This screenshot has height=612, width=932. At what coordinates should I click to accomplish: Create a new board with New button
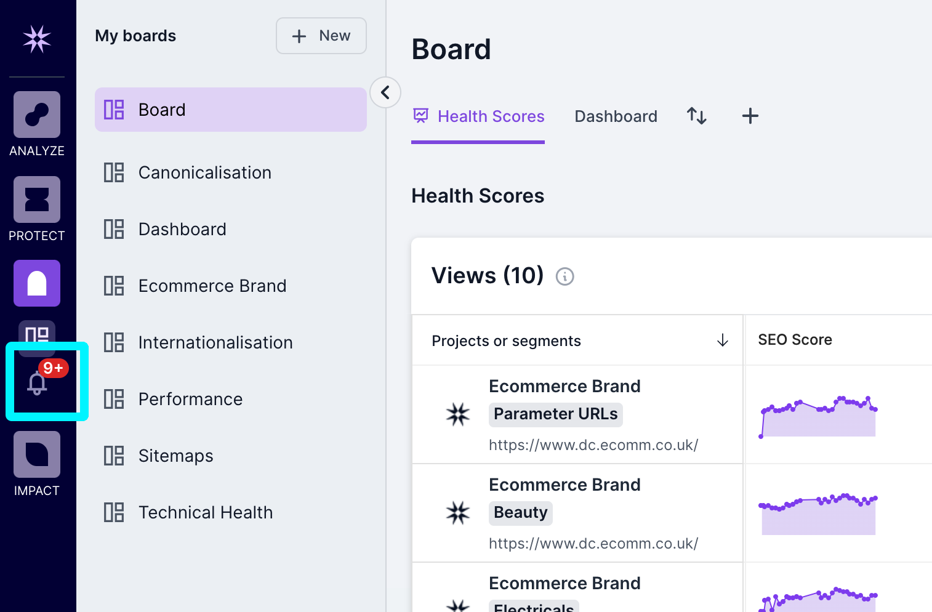tap(321, 36)
